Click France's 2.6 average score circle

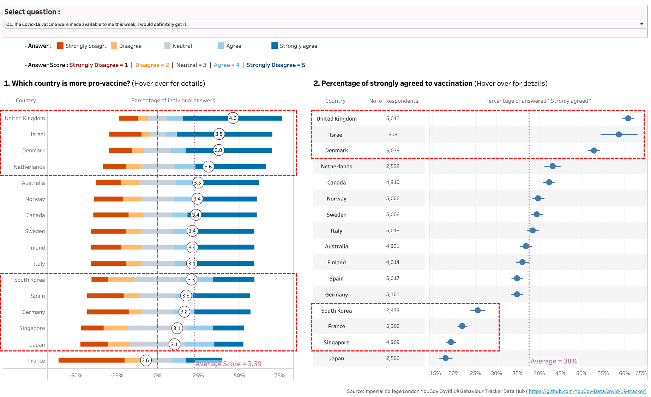pos(145,360)
